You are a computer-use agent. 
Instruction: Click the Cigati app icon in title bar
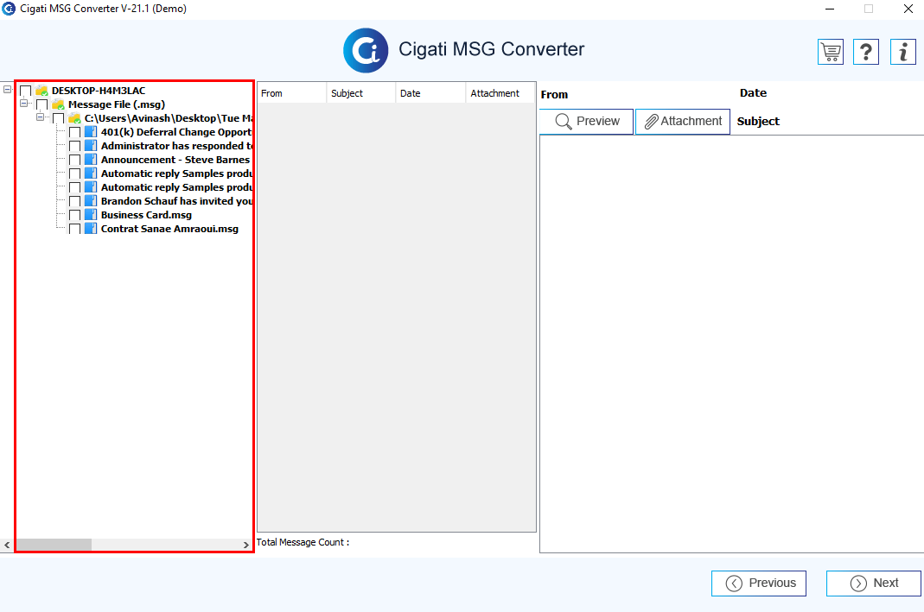pyautogui.click(x=9, y=9)
